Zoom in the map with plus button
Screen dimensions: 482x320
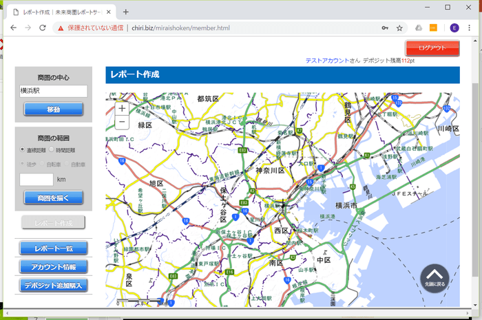click(122, 109)
